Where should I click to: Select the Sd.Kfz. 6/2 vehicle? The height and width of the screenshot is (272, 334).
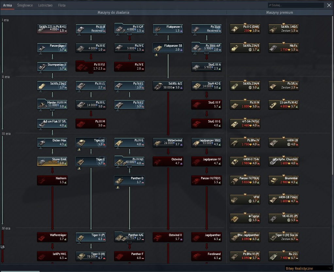click(168, 86)
